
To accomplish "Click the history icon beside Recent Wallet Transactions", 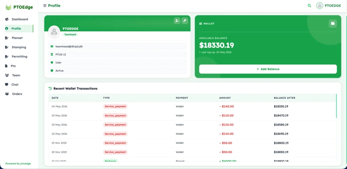I will 50,88.
